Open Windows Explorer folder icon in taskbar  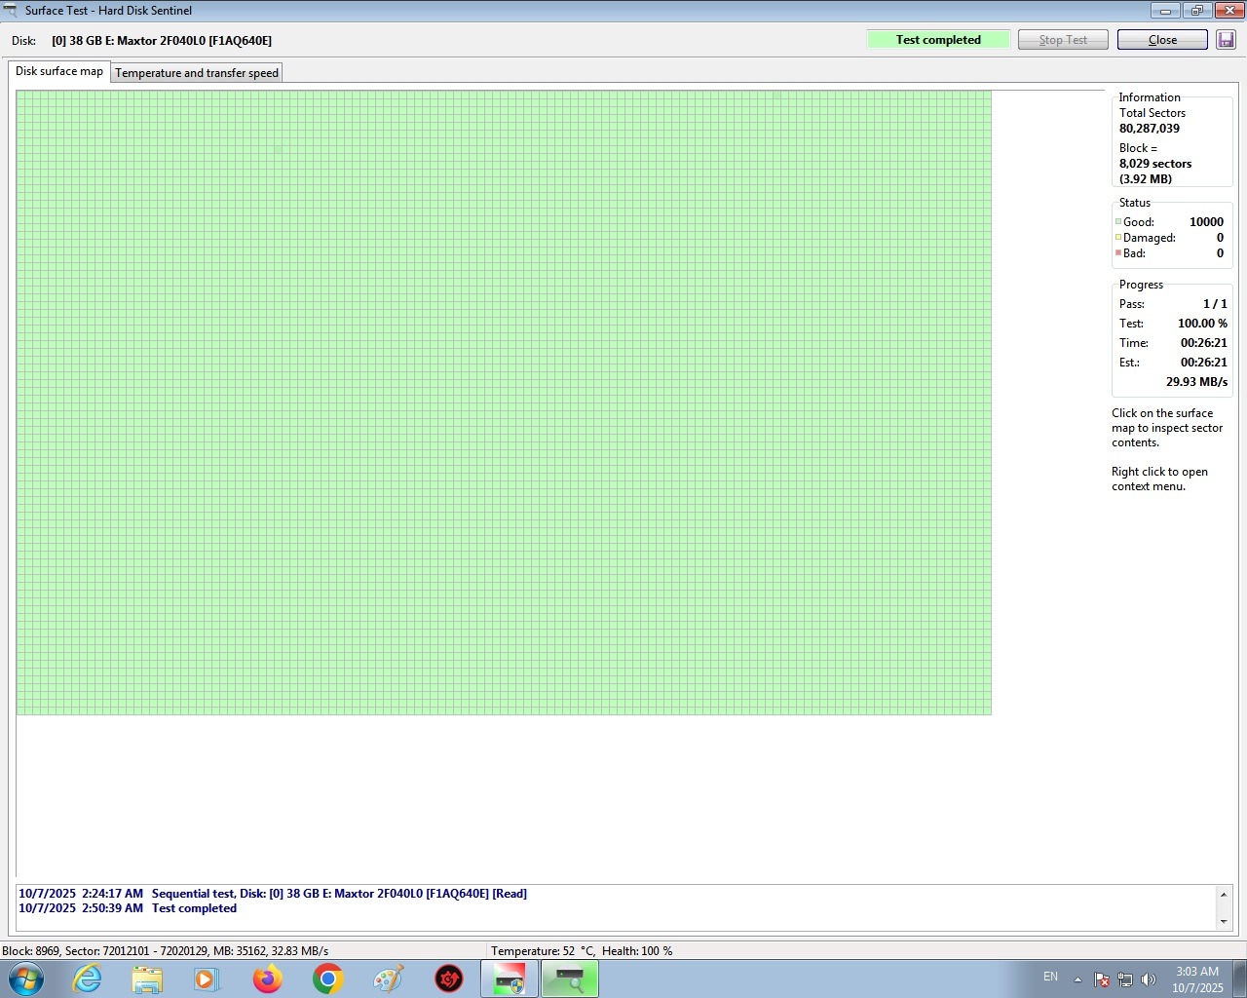pos(147,979)
